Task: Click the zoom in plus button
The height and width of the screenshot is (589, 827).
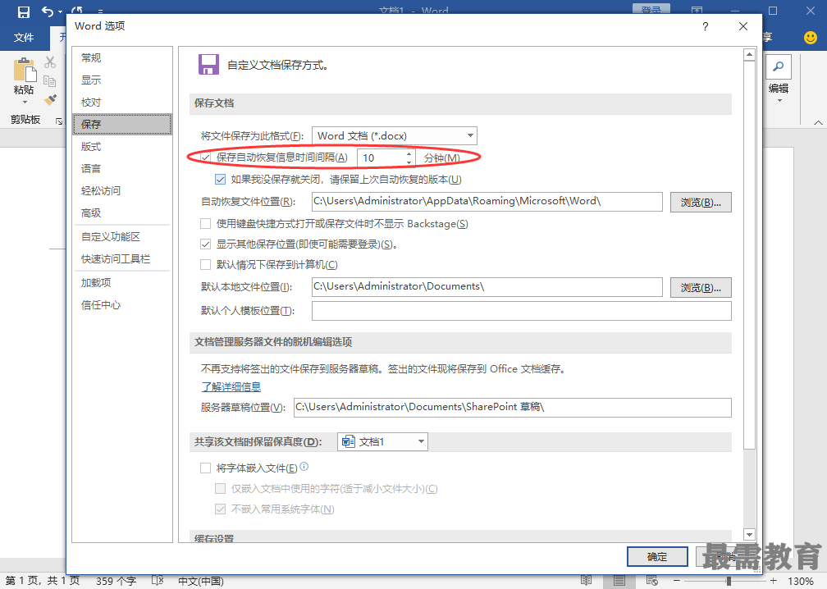Action: click(x=774, y=581)
